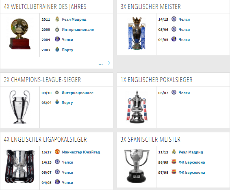
Task: Expand more Weltclubtrainer entries via arrow
Action: coord(109,63)
